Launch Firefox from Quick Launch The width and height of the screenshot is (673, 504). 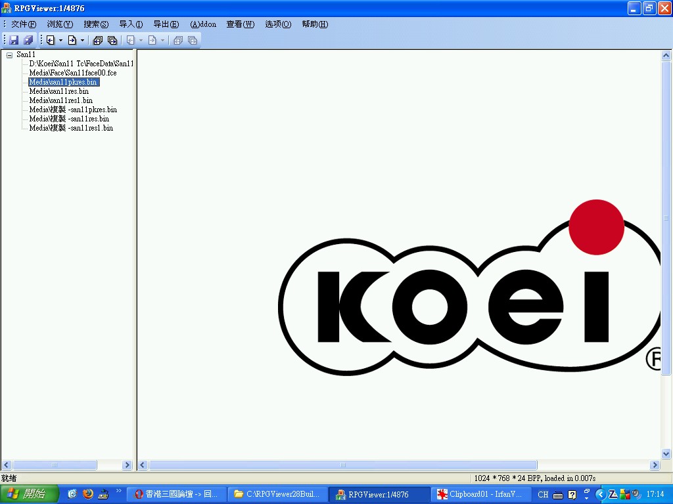tap(88, 494)
